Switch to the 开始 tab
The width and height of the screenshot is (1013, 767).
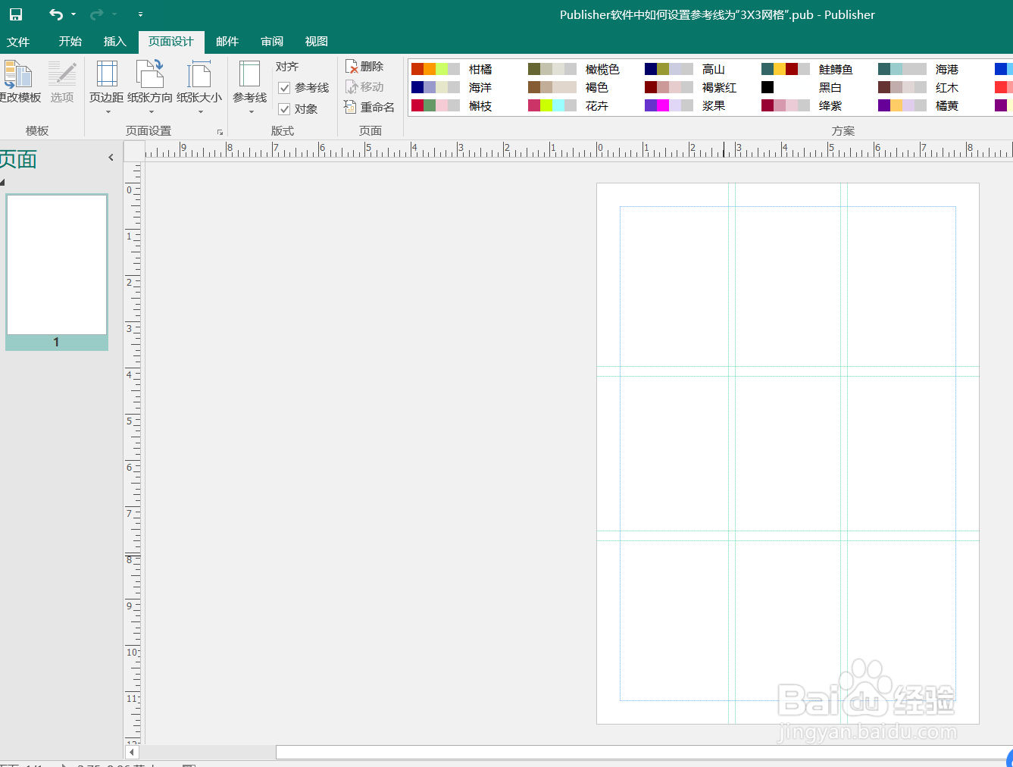tap(70, 42)
